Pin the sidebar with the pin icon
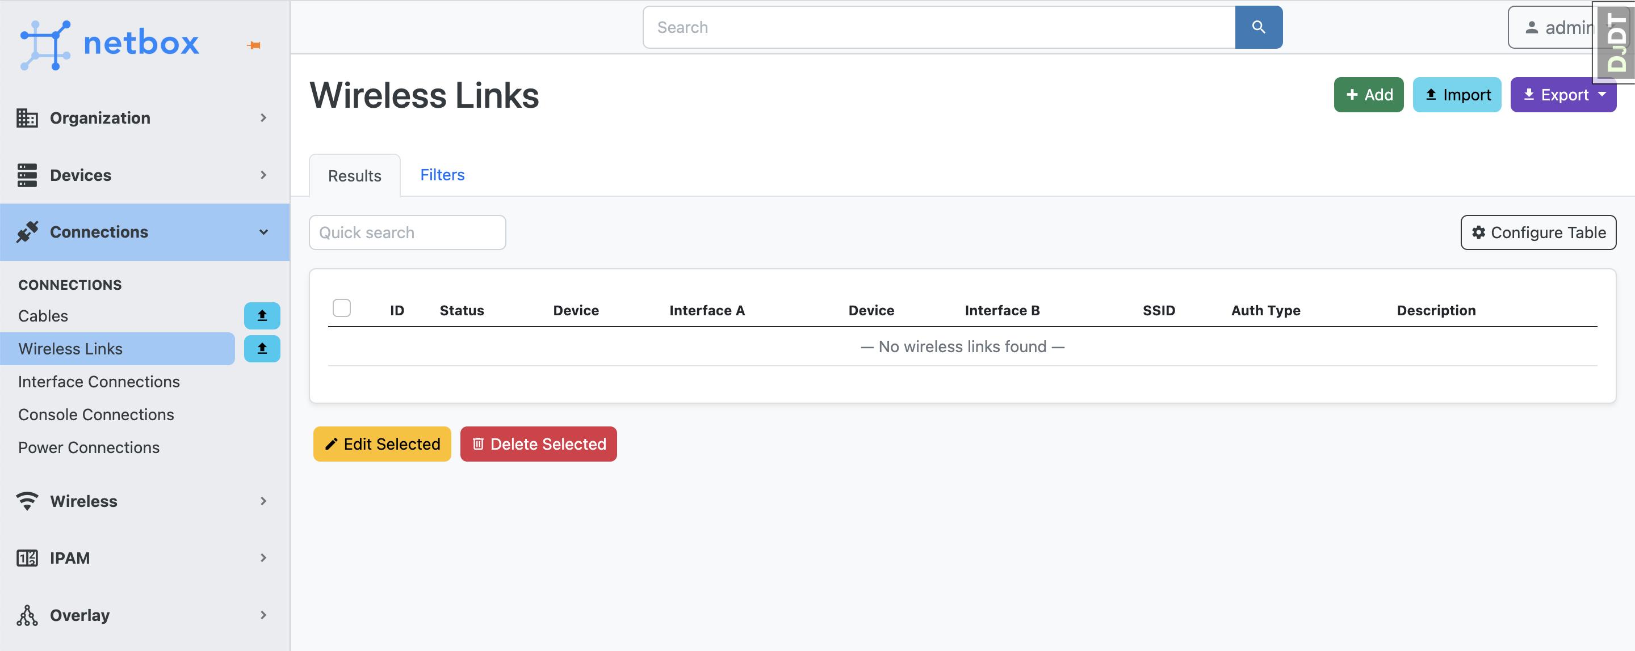 [x=253, y=44]
